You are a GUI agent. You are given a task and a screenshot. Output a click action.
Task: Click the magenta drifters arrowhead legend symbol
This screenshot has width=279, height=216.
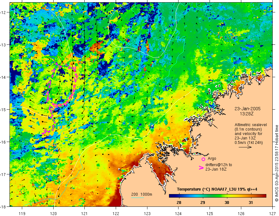pos(201,168)
